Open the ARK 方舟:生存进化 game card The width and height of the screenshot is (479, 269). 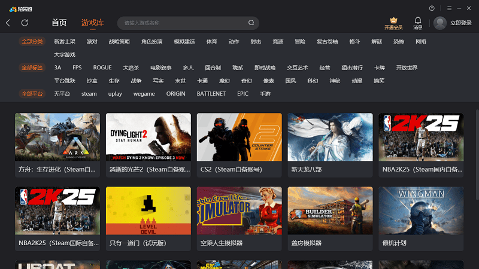[57, 145]
